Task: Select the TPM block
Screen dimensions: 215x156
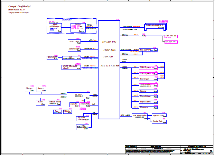Action: tap(82, 127)
